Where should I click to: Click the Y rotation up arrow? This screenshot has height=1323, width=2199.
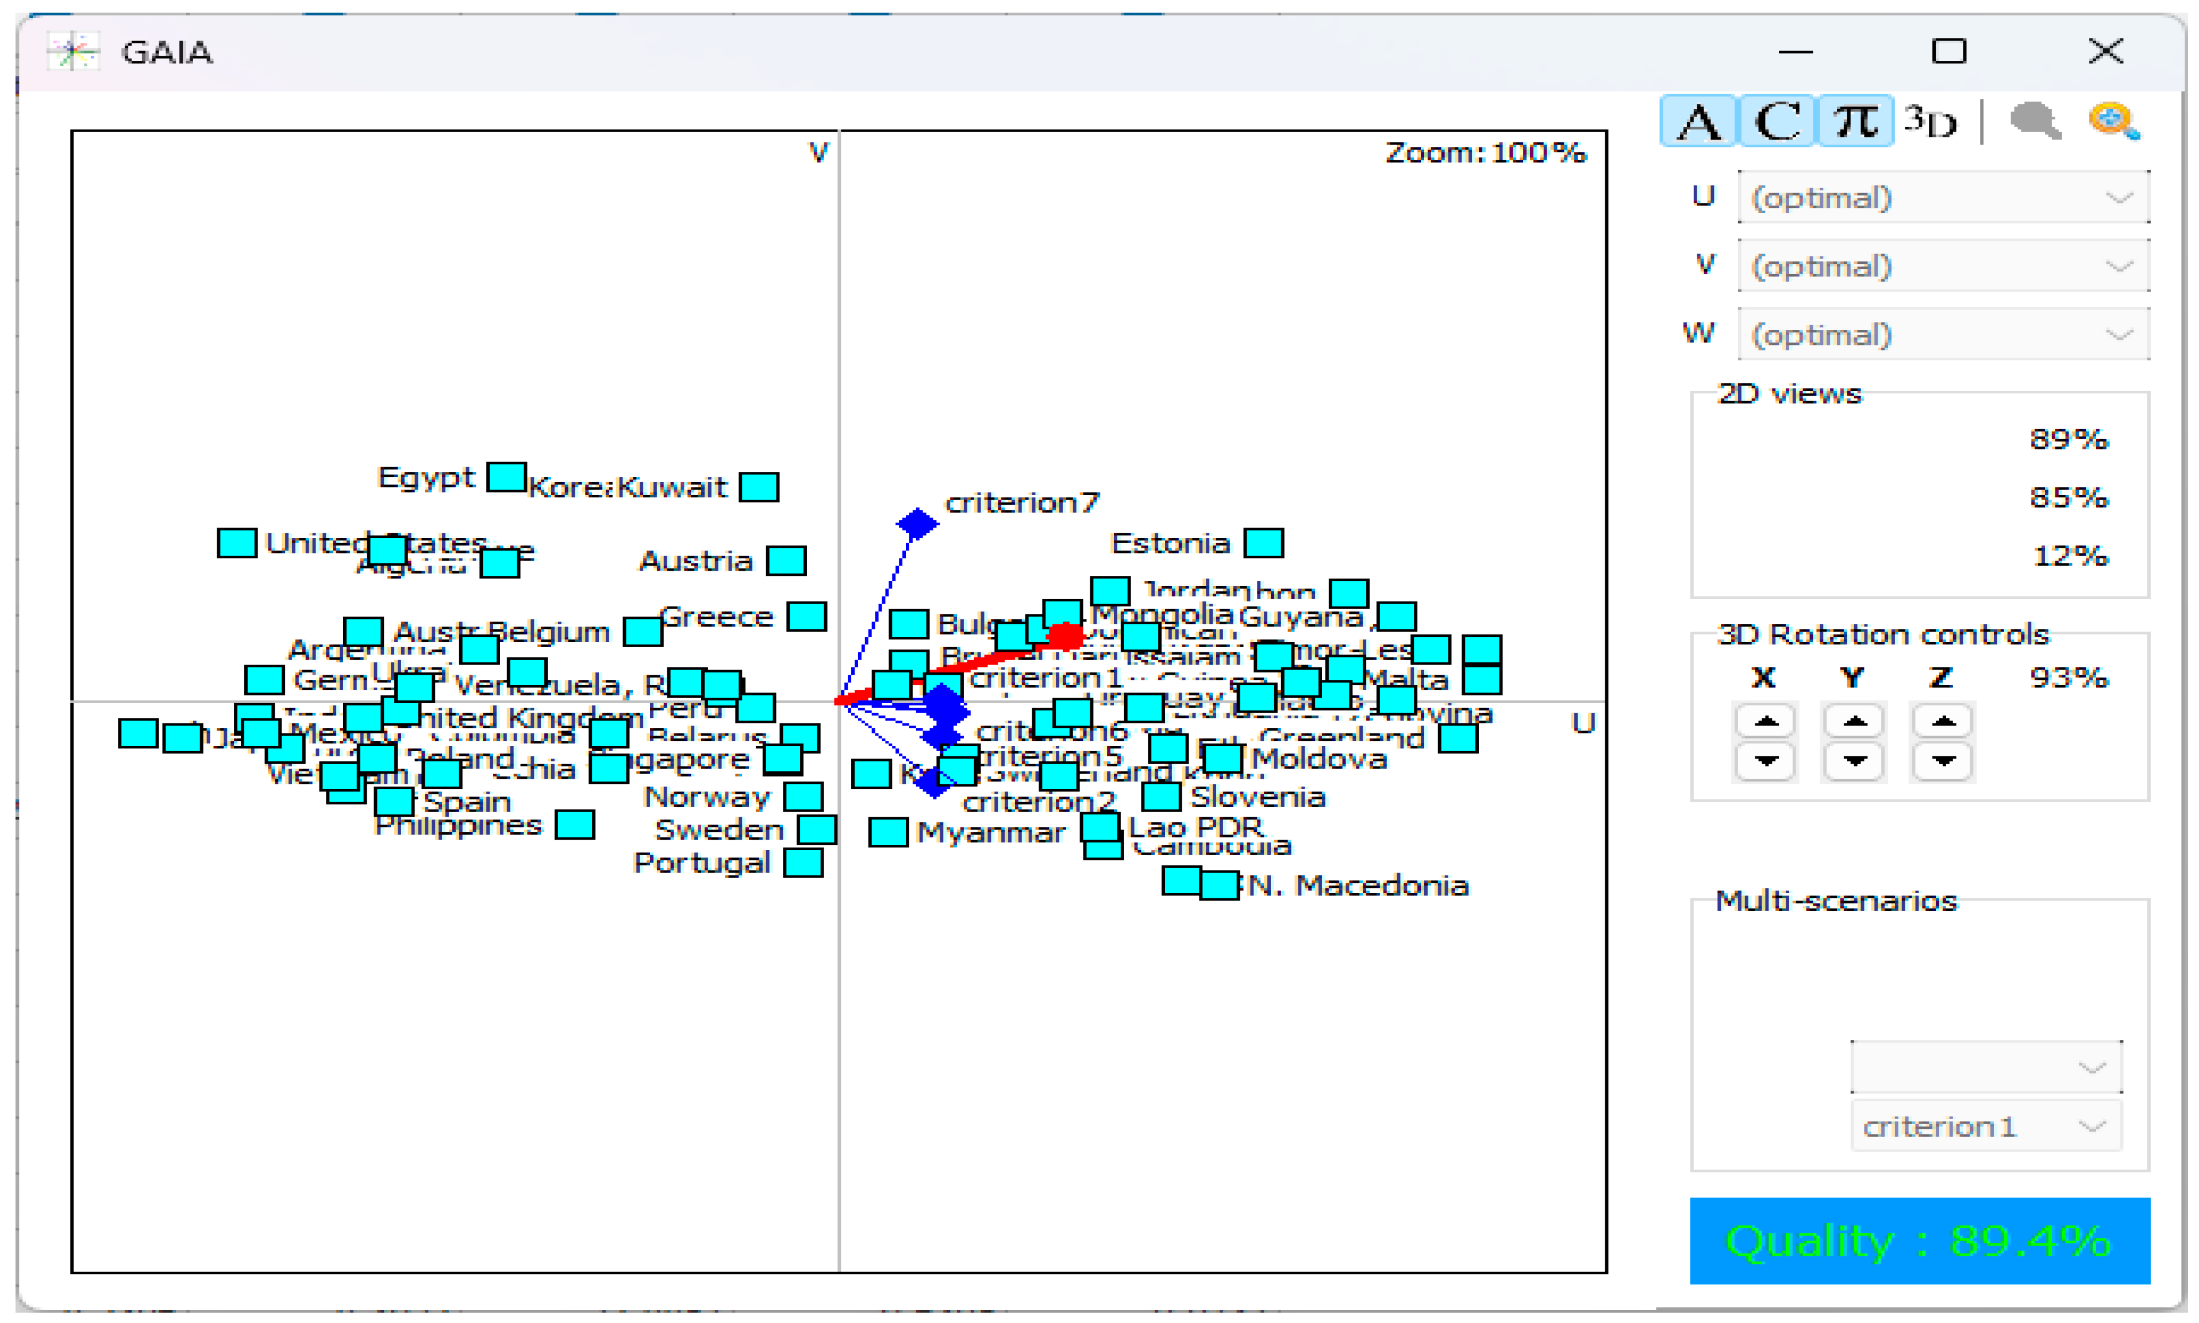click(x=1854, y=721)
